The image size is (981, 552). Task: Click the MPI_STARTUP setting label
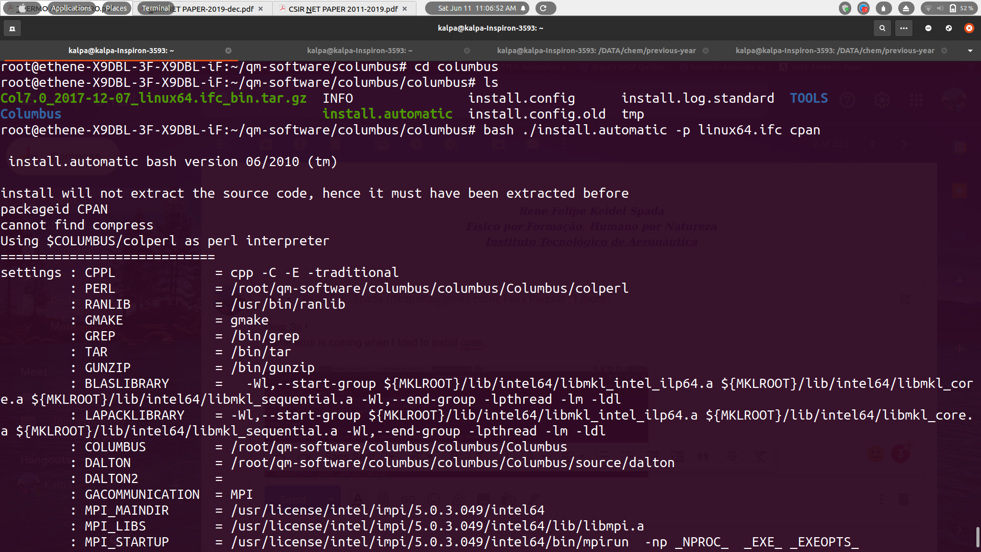click(x=127, y=542)
